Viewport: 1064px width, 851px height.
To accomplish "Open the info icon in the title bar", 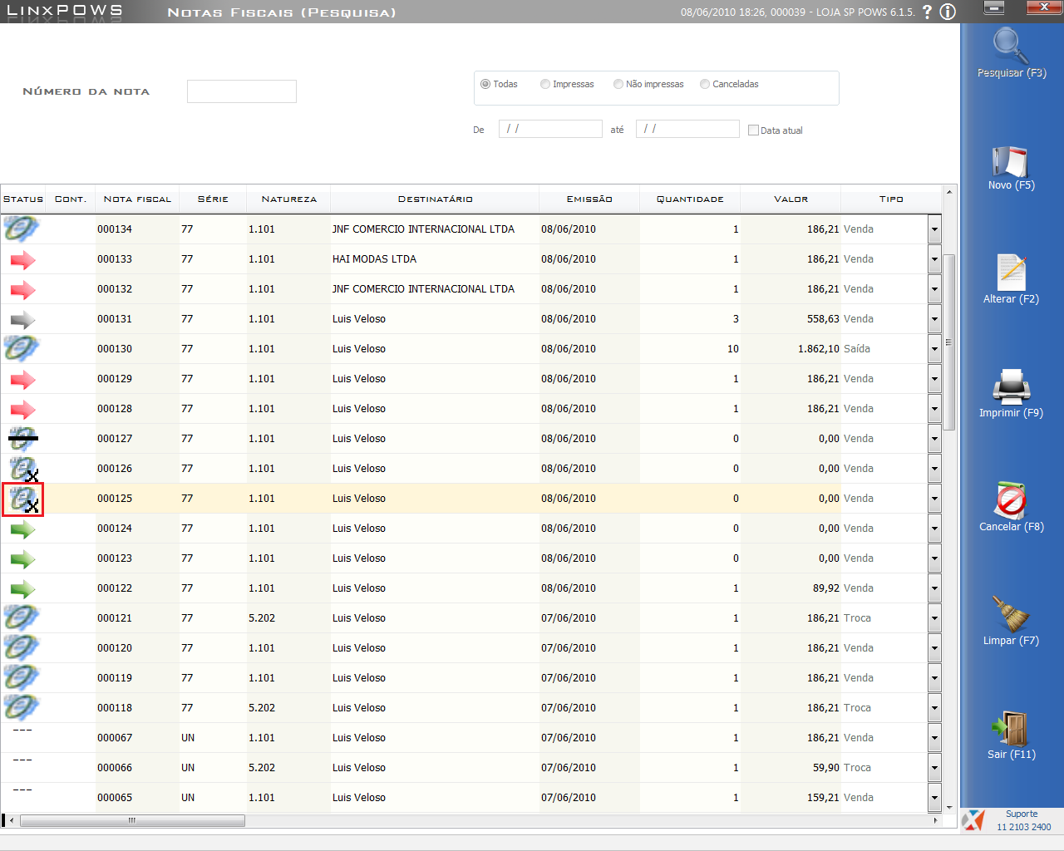I will click(x=948, y=12).
